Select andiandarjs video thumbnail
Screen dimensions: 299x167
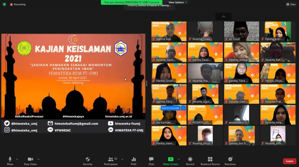(x=241, y=115)
